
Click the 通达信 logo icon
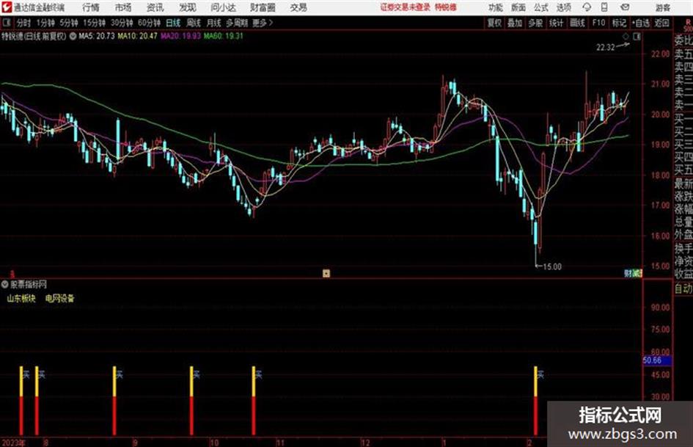click(7, 7)
